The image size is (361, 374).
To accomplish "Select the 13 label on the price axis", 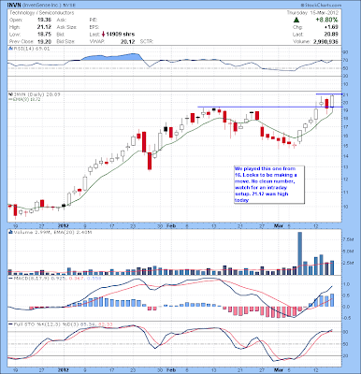I will coord(346,167).
